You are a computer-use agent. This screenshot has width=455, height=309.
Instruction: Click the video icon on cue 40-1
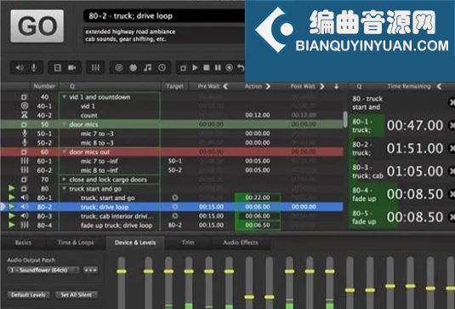pos(25,106)
